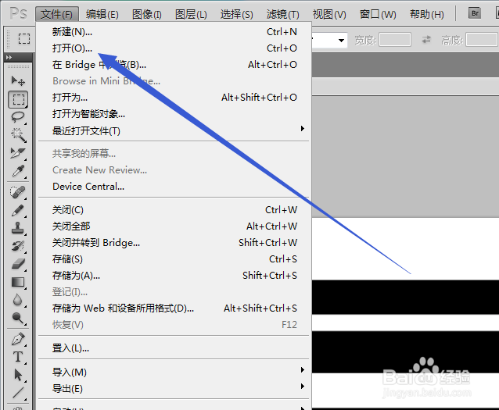Select the Pen tool

pyautogui.click(x=18, y=339)
